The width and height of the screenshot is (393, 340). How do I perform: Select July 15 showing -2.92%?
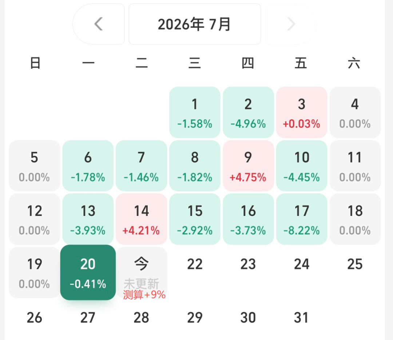195,219
